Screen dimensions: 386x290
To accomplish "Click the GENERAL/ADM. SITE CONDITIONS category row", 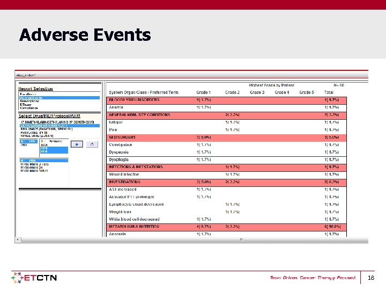I will click(226, 115).
